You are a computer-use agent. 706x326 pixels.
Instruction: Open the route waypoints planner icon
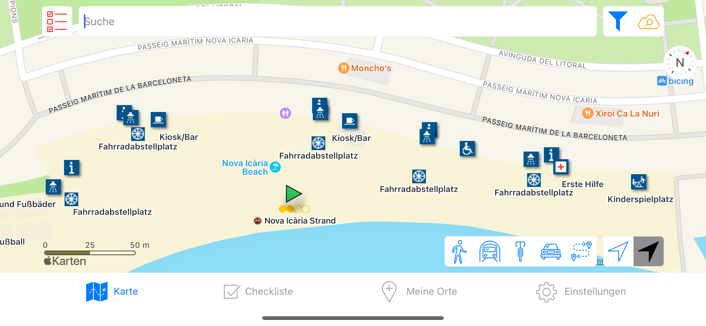pyautogui.click(x=581, y=251)
